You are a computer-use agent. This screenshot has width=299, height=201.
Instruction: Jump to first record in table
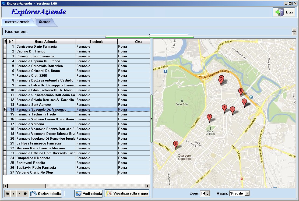(x=7, y=193)
